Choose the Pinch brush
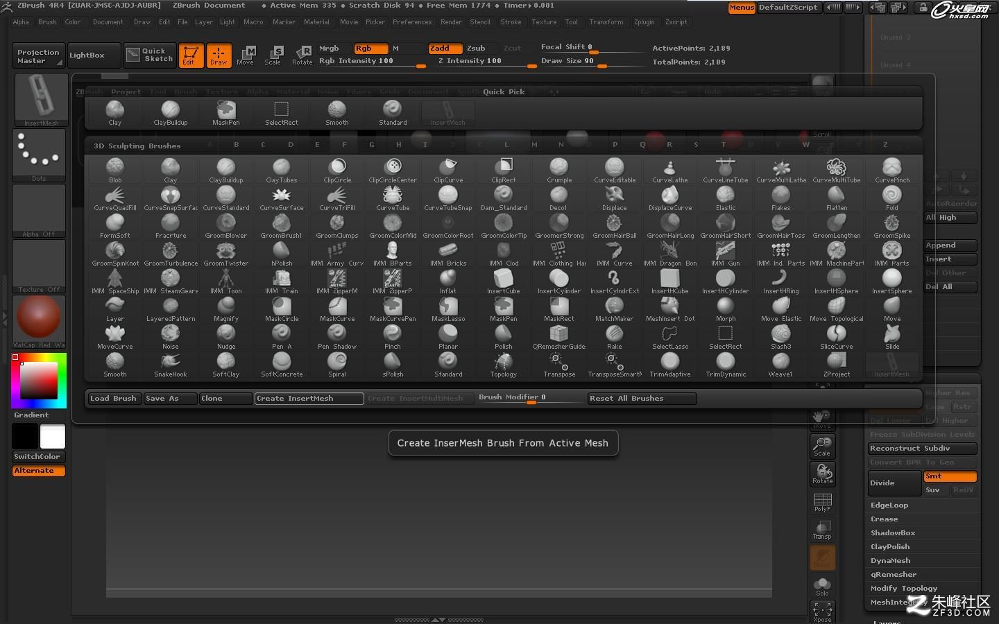Image resolution: width=999 pixels, height=624 pixels. pos(393,337)
